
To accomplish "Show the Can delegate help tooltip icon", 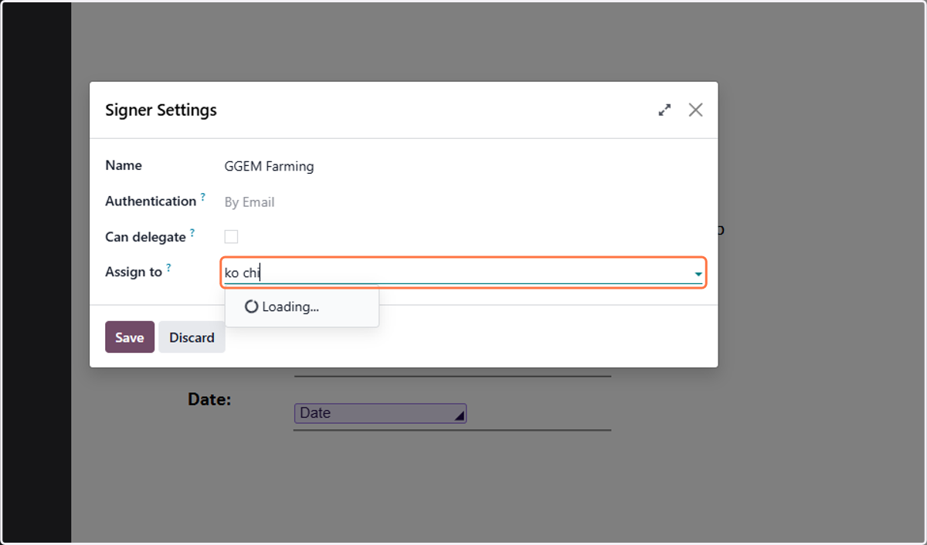I will coord(192,232).
